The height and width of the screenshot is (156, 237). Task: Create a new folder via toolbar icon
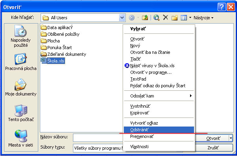click(x=174, y=18)
